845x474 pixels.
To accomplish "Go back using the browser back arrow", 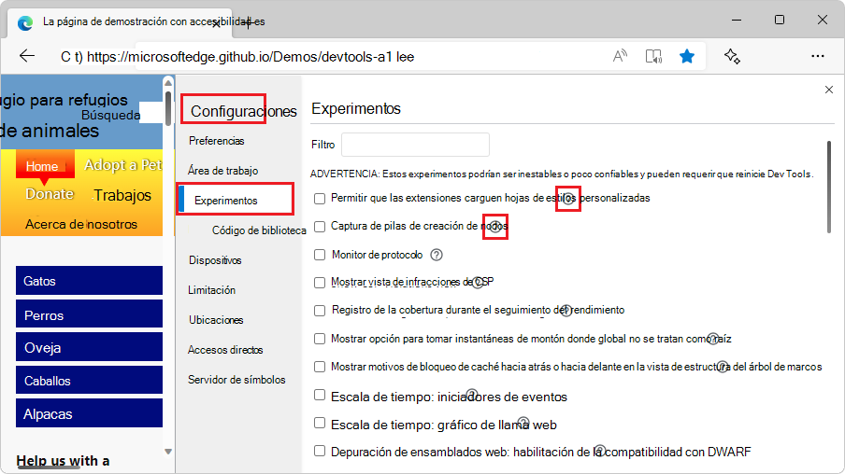I will pos(27,56).
